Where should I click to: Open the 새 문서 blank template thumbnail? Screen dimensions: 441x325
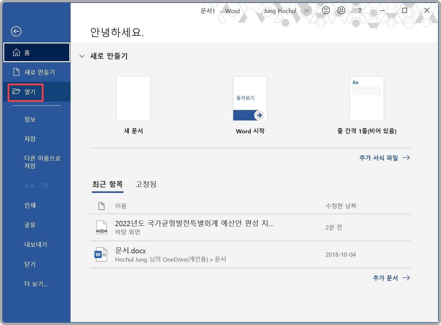pos(133,98)
